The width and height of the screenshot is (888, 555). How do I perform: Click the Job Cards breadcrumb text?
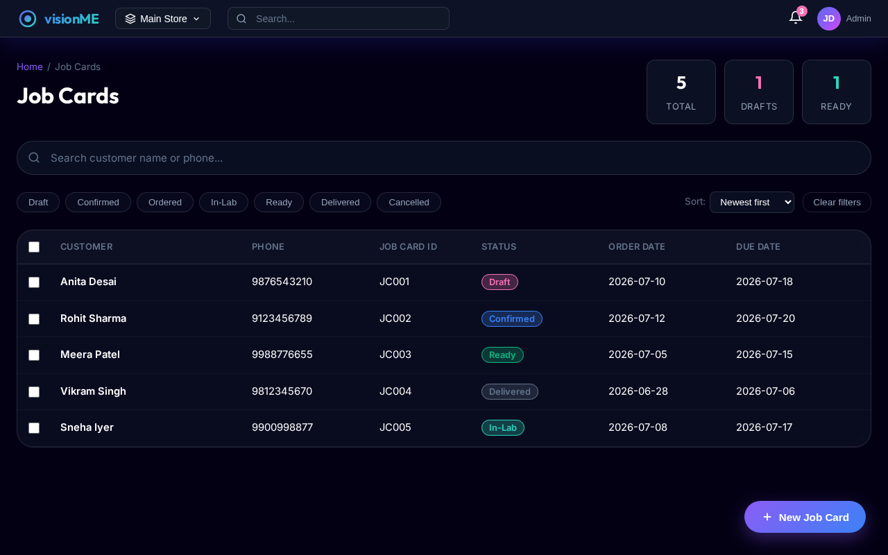coord(78,67)
